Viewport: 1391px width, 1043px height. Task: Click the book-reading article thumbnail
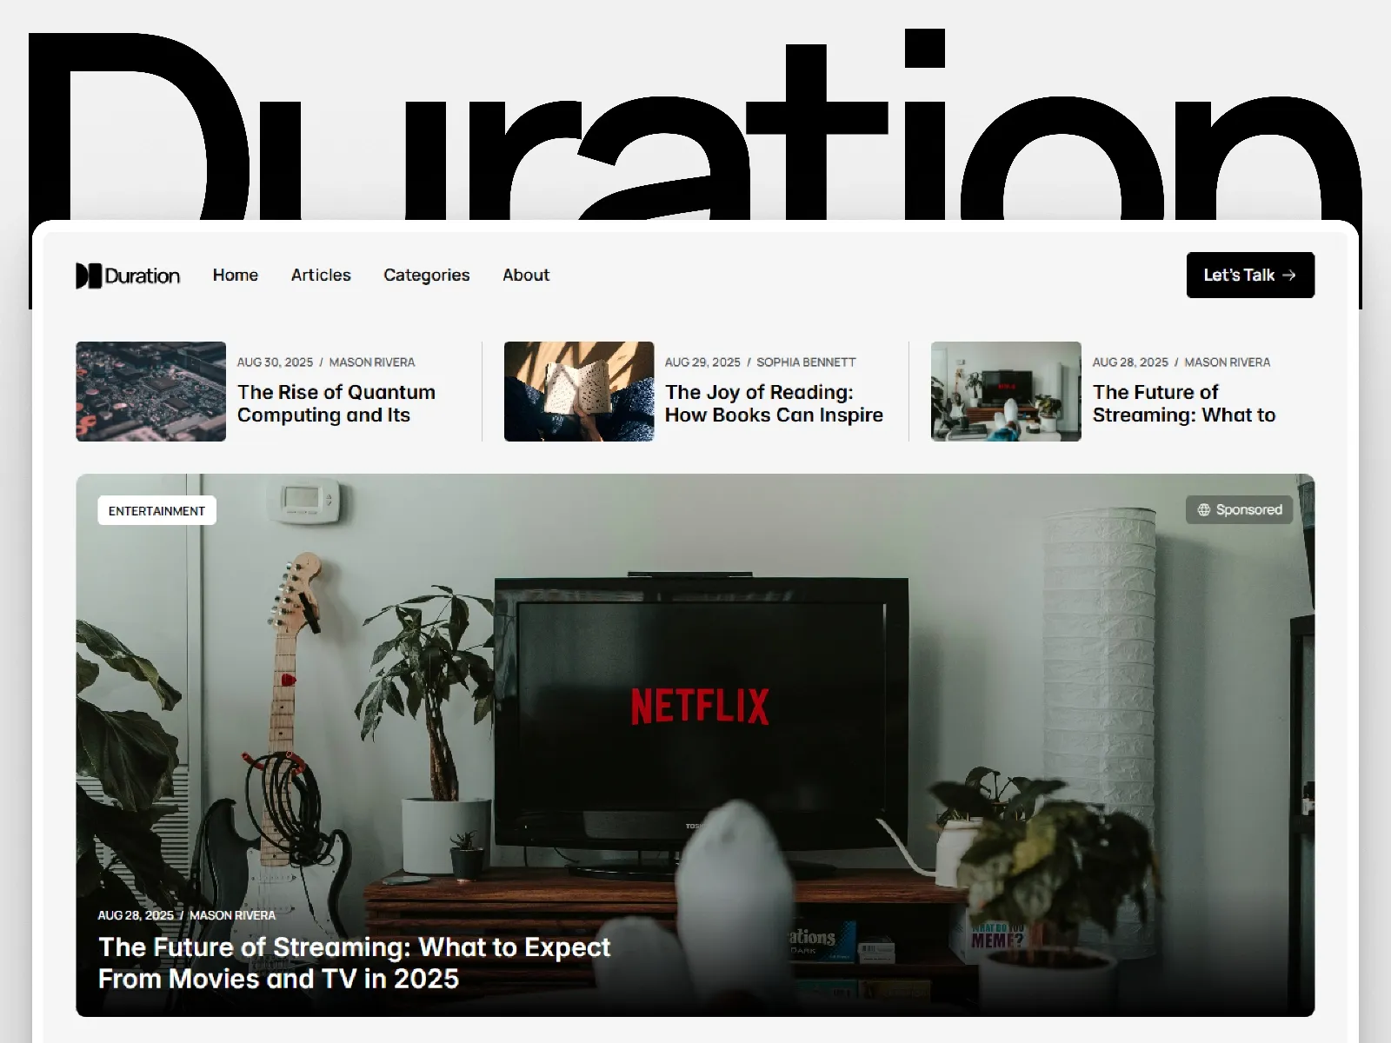577,391
